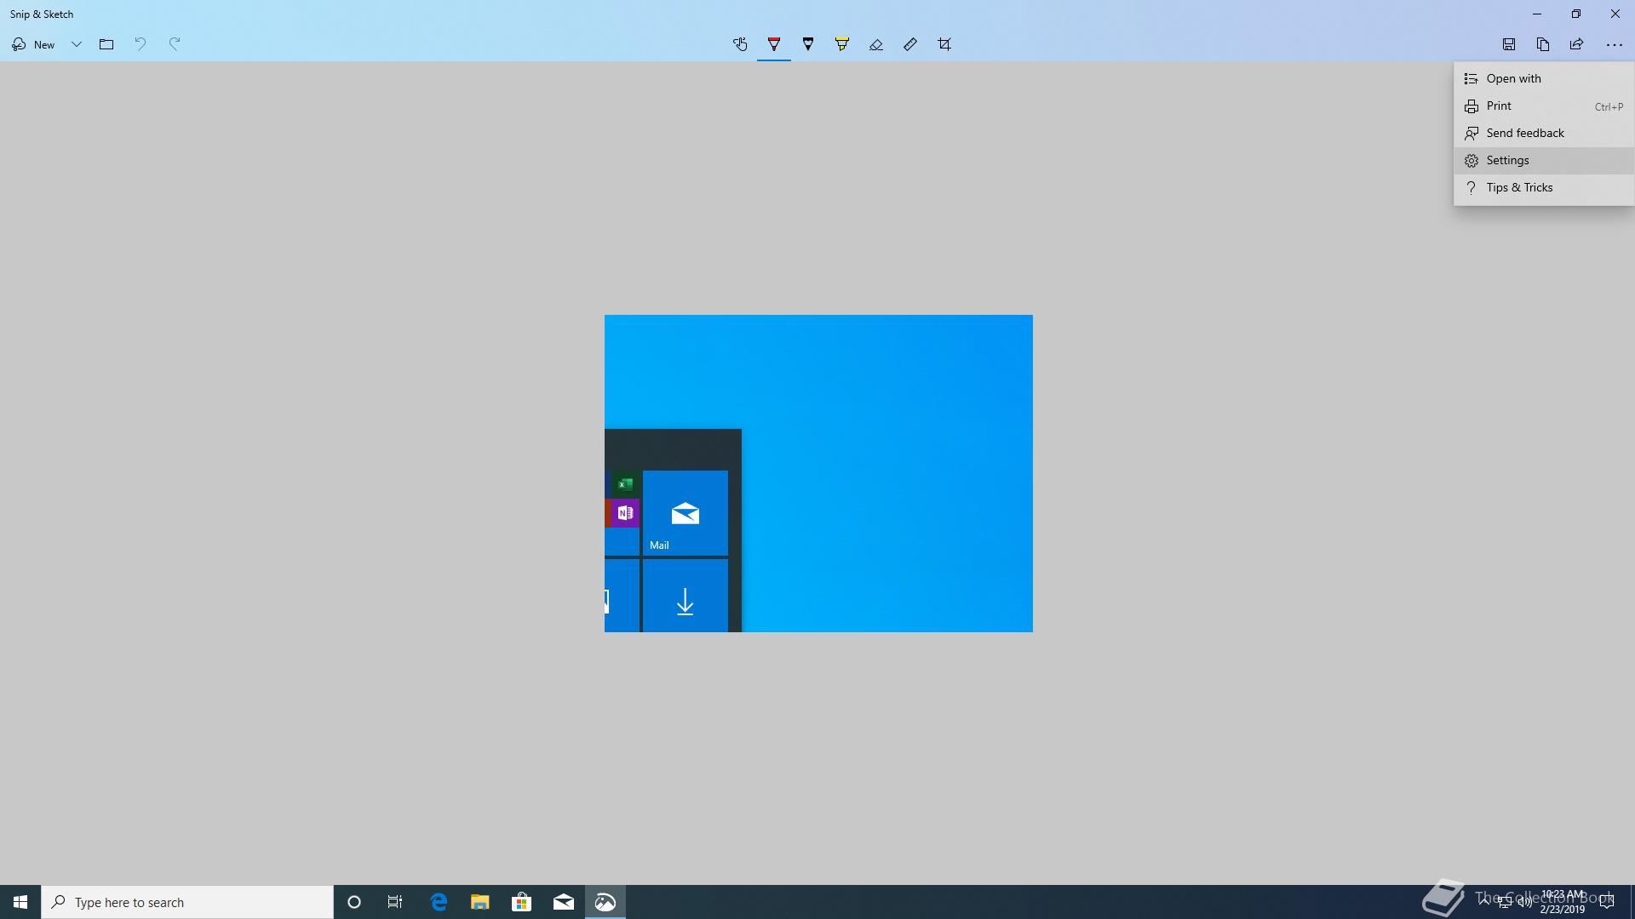Viewport: 1635px width, 919px height.
Task: Click the Save as floppy icon
Action: point(1509,44)
